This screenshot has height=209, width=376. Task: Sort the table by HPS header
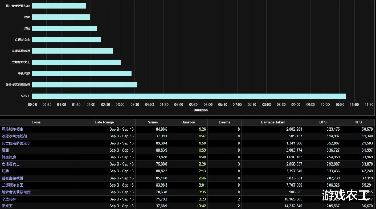click(x=358, y=122)
